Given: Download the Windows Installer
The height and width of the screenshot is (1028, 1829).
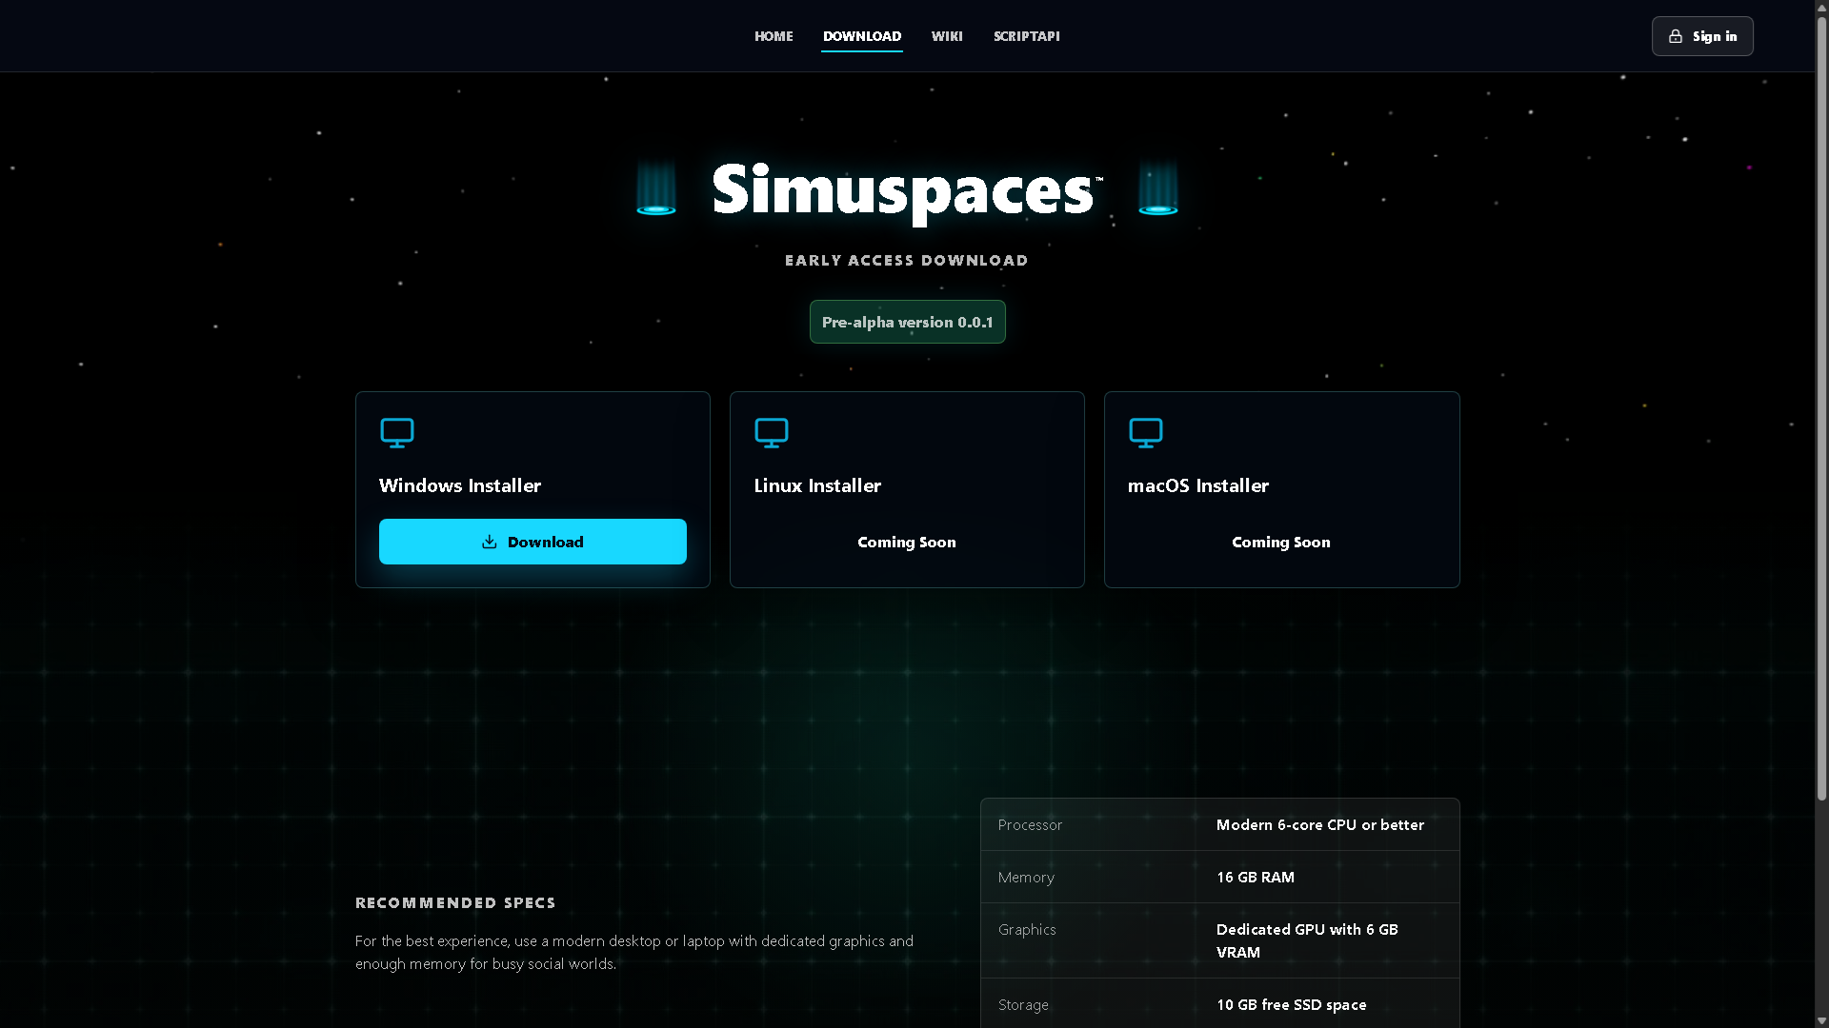Looking at the screenshot, I should pos(533,542).
